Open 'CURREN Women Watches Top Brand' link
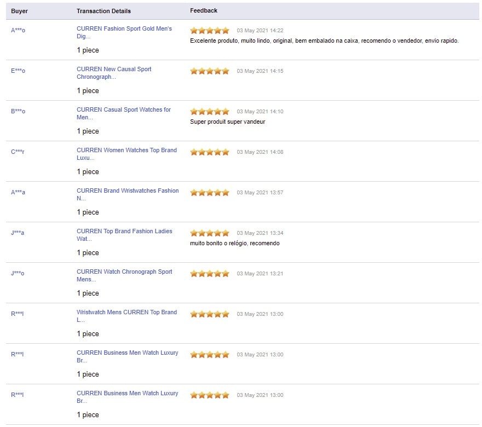The height and width of the screenshot is (427, 482). point(127,151)
